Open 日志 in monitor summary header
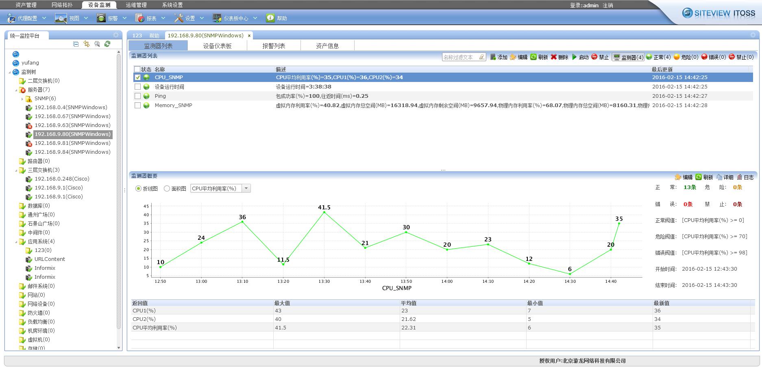 (745, 177)
